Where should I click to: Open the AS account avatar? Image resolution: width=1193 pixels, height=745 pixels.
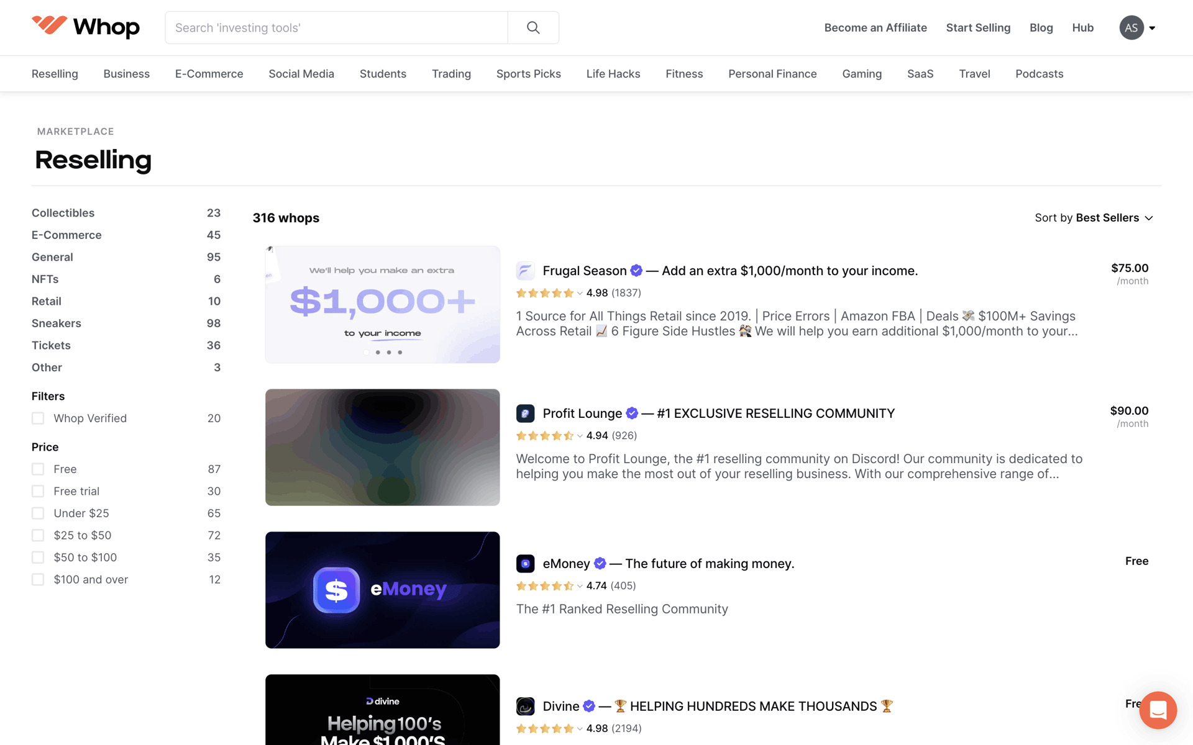tap(1131, 28)
